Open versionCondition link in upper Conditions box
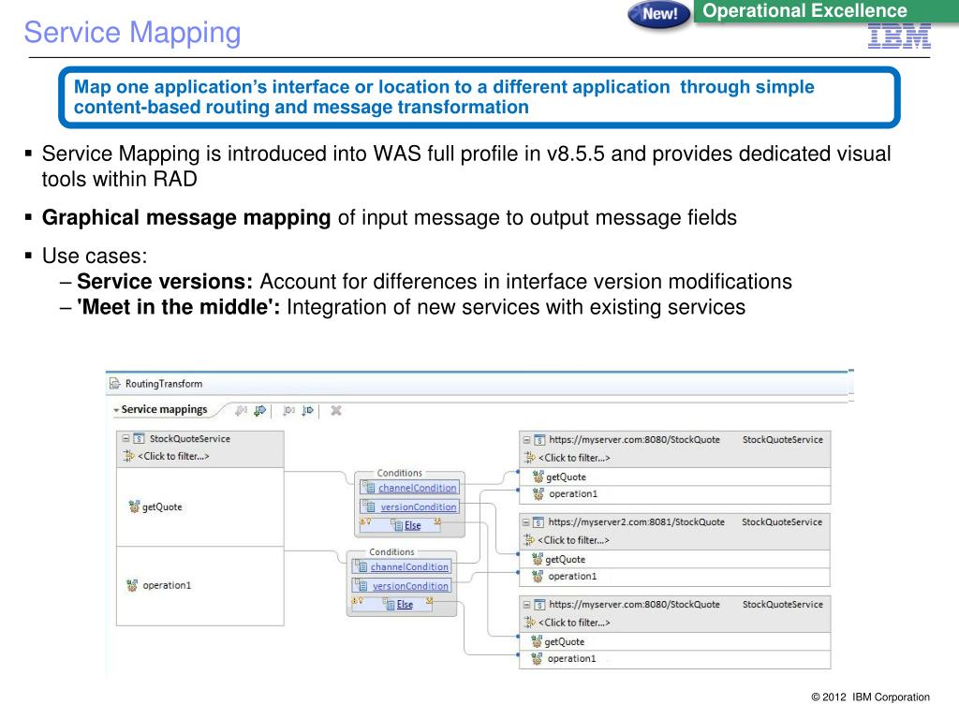Viewport: 959px width, 719px height. pos(419,506)
